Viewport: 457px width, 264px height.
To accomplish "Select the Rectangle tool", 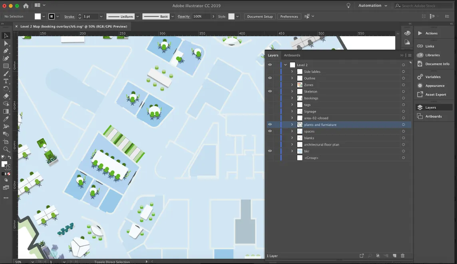I will pos(6,66).
